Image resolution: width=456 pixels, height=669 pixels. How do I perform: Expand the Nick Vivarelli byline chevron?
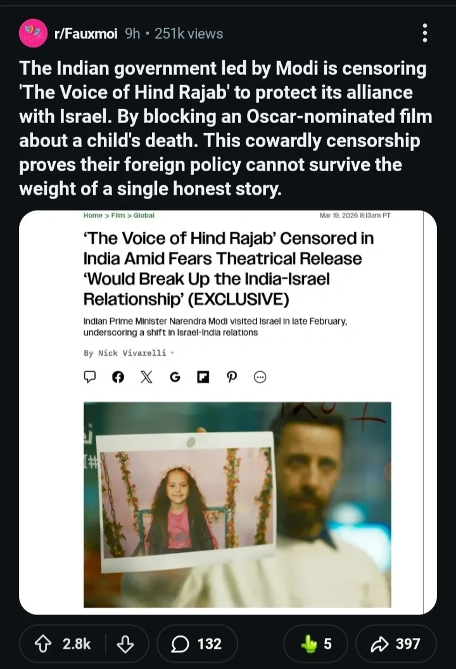click(172, 353)
